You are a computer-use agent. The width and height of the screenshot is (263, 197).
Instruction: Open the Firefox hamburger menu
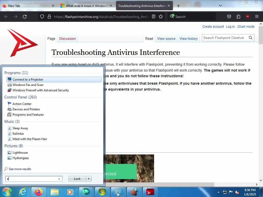(257, 16)
